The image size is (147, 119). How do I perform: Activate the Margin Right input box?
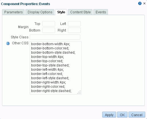(x=74, y=30)
